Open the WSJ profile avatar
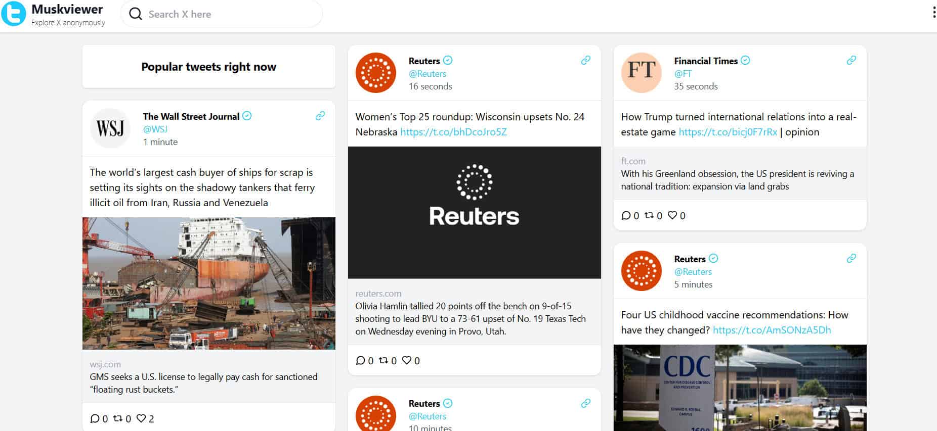 pyautogui.click(x=110, y=128)
